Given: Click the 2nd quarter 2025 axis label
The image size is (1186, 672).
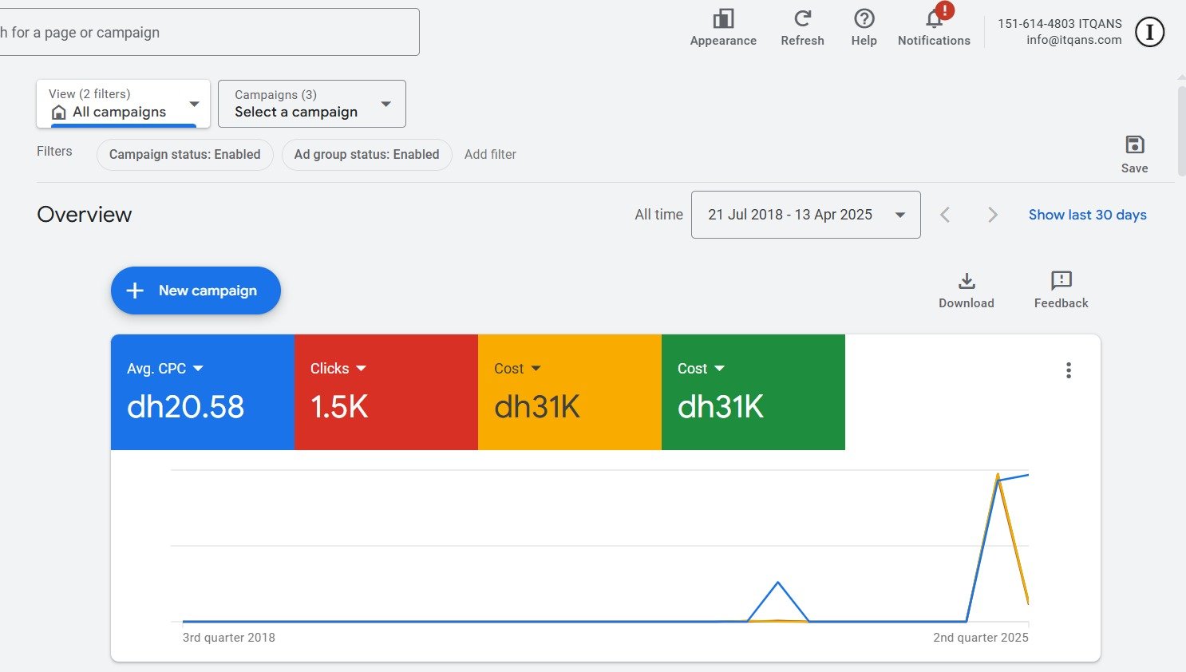Looking at the screenshot, I should tap(981, 638).
